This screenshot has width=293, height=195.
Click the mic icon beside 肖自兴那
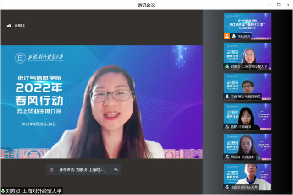point(233,36)
